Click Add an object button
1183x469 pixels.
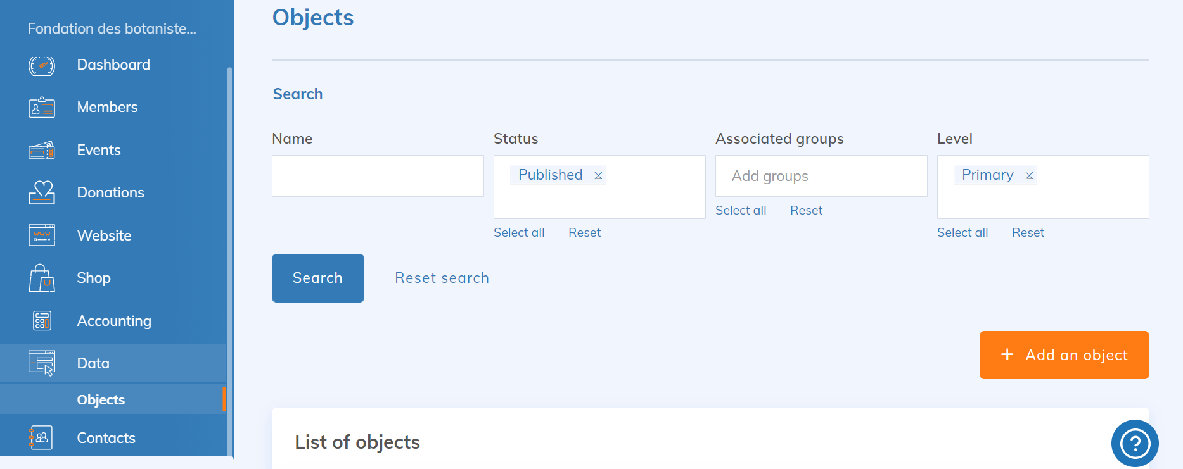(x=1064, y=355)
